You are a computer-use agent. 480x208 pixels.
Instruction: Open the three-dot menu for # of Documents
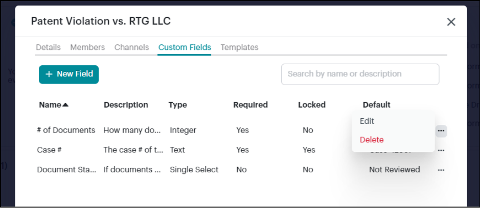coord(441,131)
